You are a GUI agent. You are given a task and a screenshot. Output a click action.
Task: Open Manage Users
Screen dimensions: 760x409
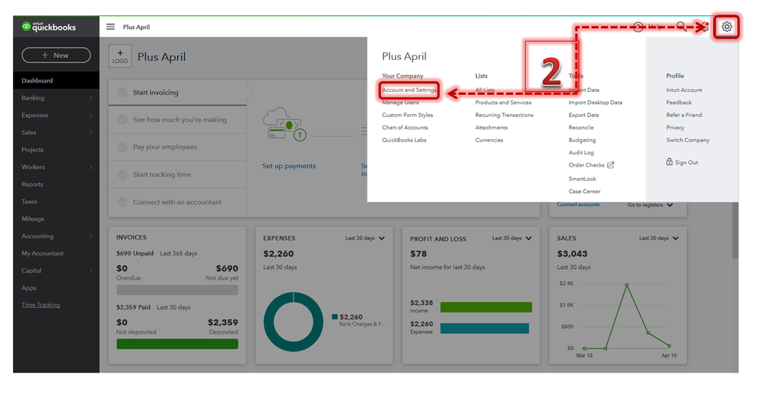pyautogui.click(x=400, y=103)
